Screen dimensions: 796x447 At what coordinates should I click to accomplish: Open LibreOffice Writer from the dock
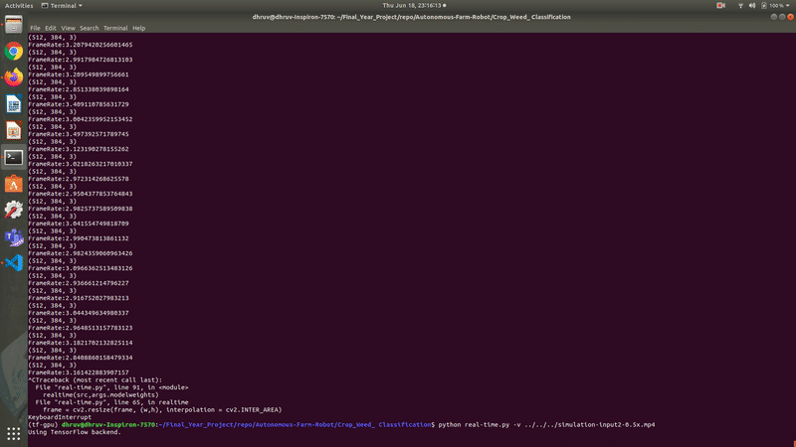click(14, 104)
